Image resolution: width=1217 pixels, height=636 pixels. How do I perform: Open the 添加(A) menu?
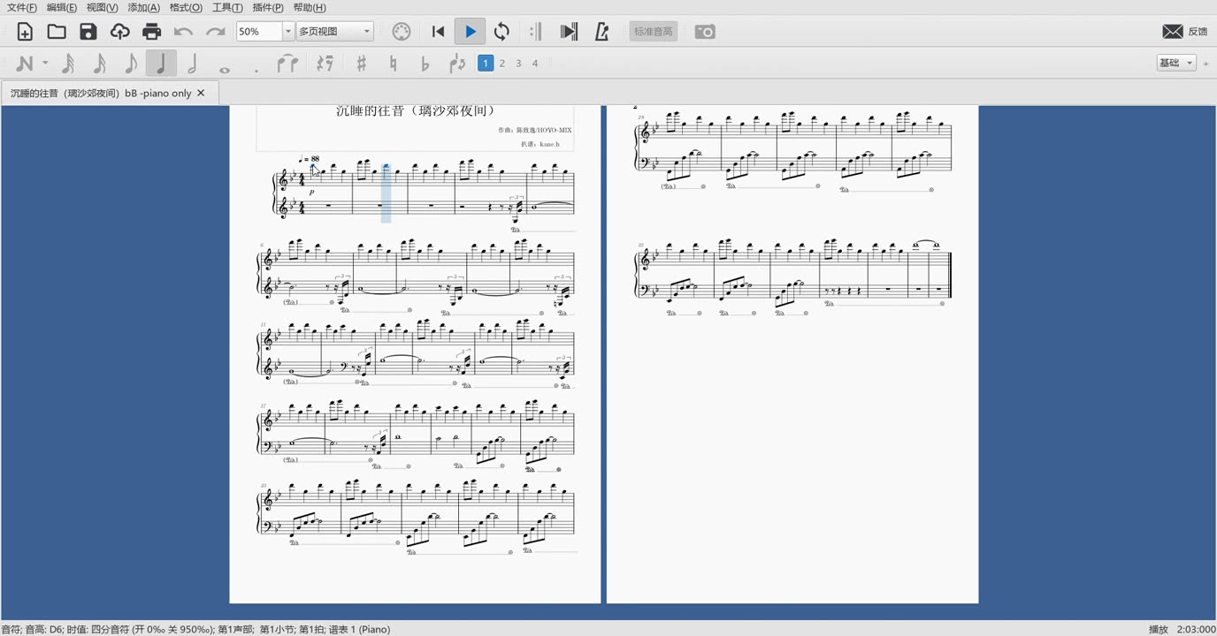tap(143, 7)
